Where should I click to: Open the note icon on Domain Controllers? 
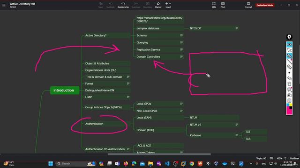[x=181, y=56]
